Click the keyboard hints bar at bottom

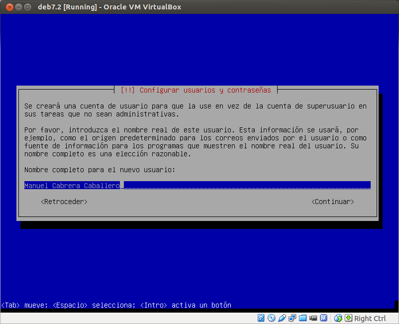click(x=115, y=305)
